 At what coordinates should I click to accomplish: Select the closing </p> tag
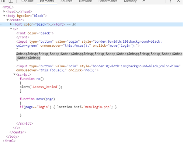(17, 128)
